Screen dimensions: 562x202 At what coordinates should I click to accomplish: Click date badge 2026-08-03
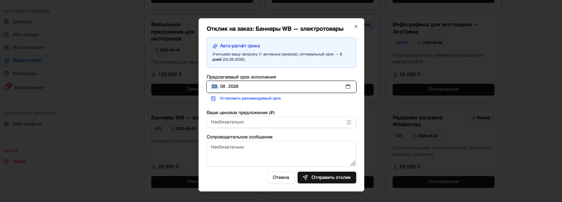[184, 129]
